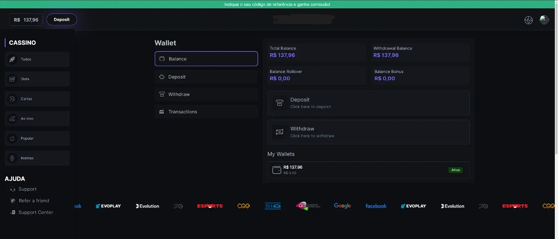
Task: Click the wallet icon in Balance tab
Action: tap(162, 59)
